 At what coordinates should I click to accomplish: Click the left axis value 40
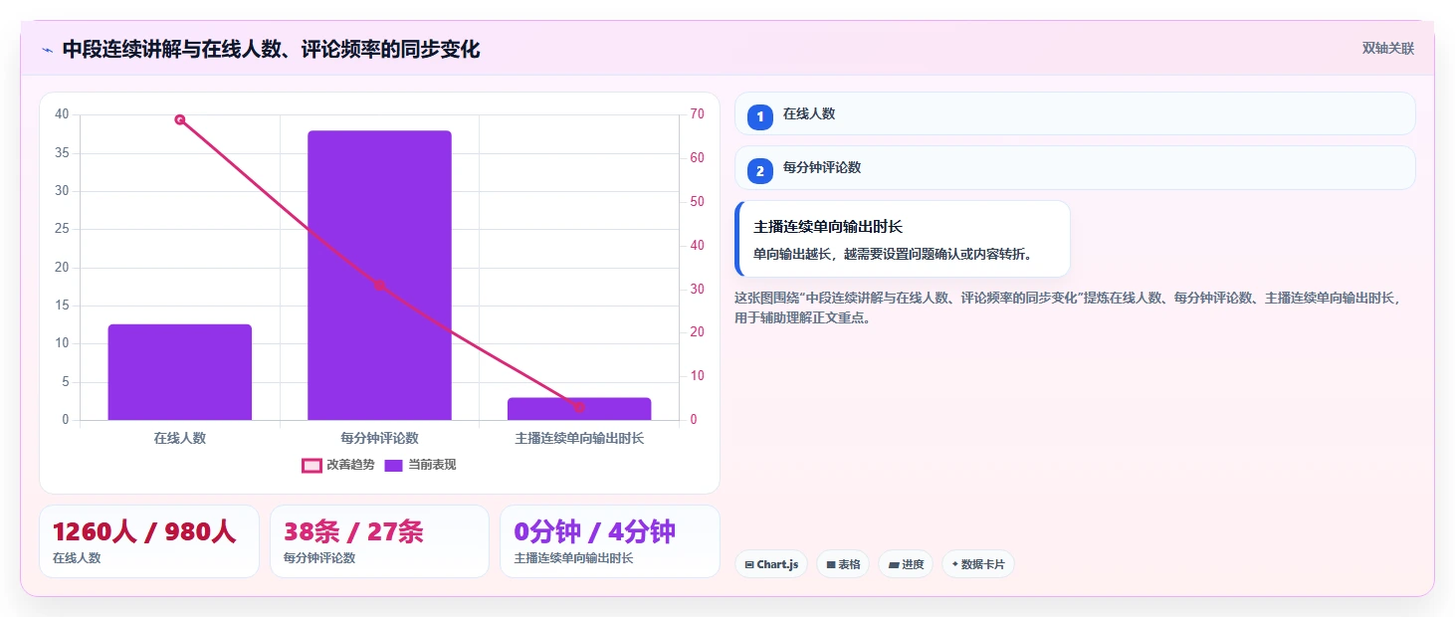point(63,114)
